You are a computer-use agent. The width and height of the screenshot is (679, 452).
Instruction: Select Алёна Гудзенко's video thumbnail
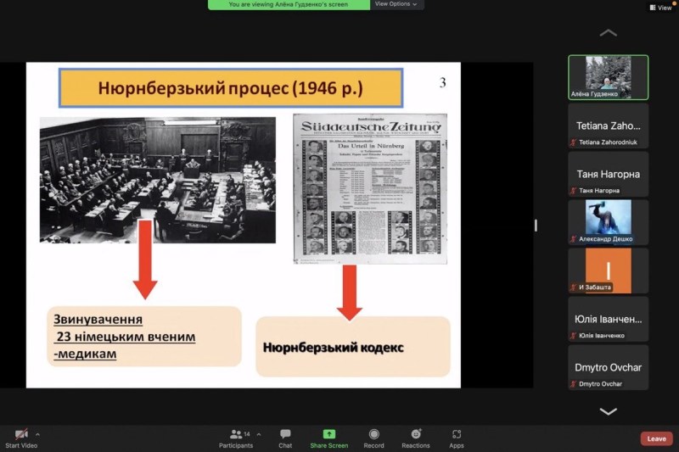tap(608, 77)
